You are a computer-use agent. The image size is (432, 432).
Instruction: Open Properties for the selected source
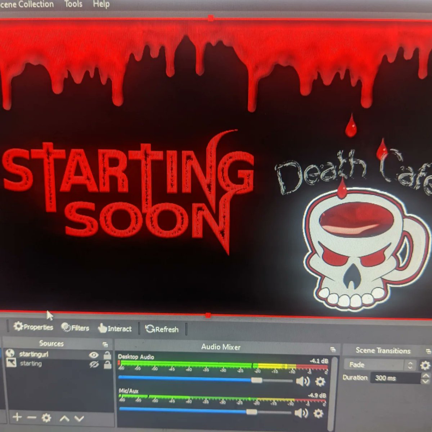[x=34, y=327]
